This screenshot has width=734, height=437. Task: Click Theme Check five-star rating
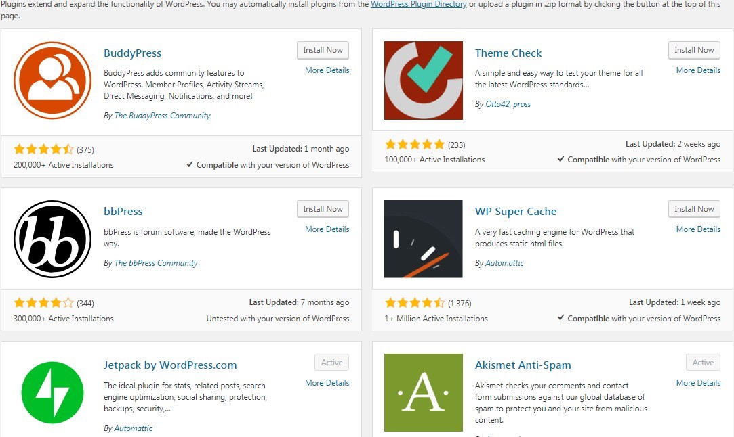click(x=415, y=143)
